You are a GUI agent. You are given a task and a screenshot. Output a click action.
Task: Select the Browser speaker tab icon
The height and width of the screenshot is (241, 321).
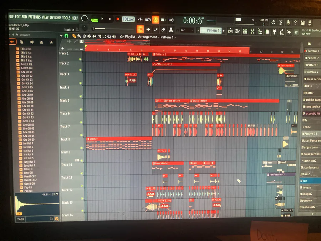32,42
